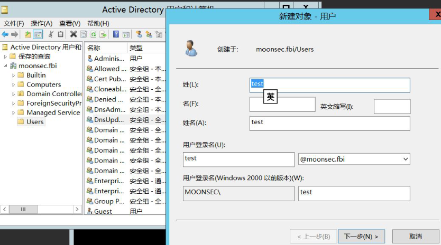Click the Delete X toolbar icon

coord(73,34)
